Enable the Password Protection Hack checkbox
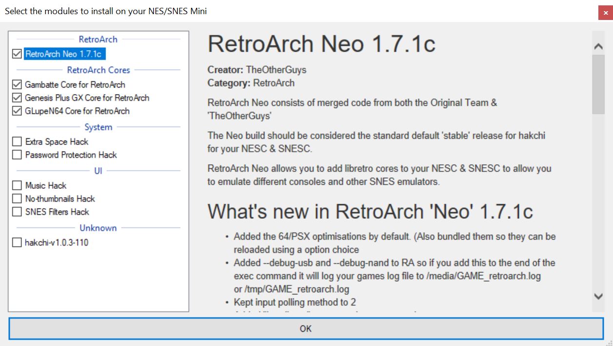The image size is (613, 346). [x=17, y=155]
